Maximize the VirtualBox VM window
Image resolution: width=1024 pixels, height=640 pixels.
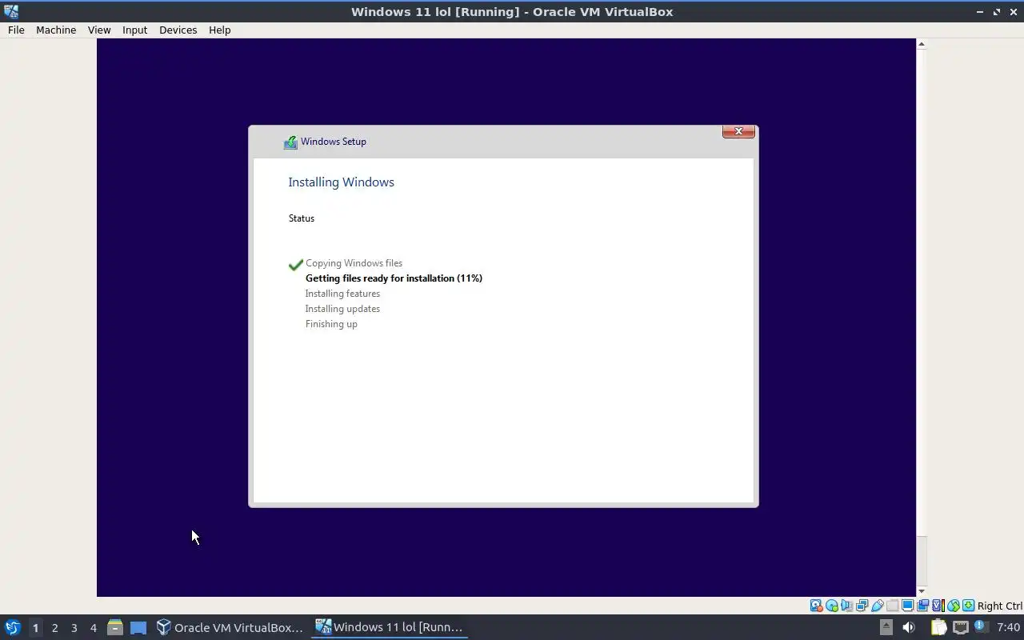click(x=997, y=11)
